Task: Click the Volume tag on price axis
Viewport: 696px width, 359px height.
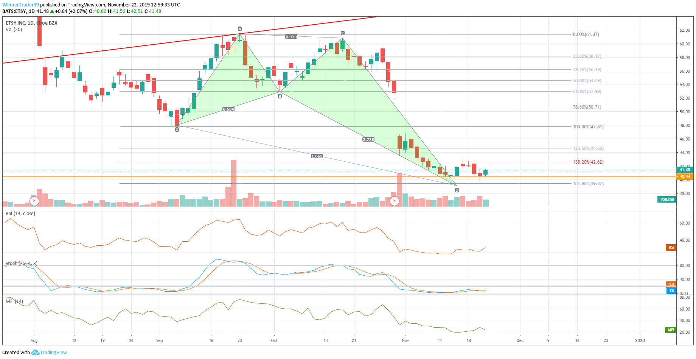Action: (667, 199)
